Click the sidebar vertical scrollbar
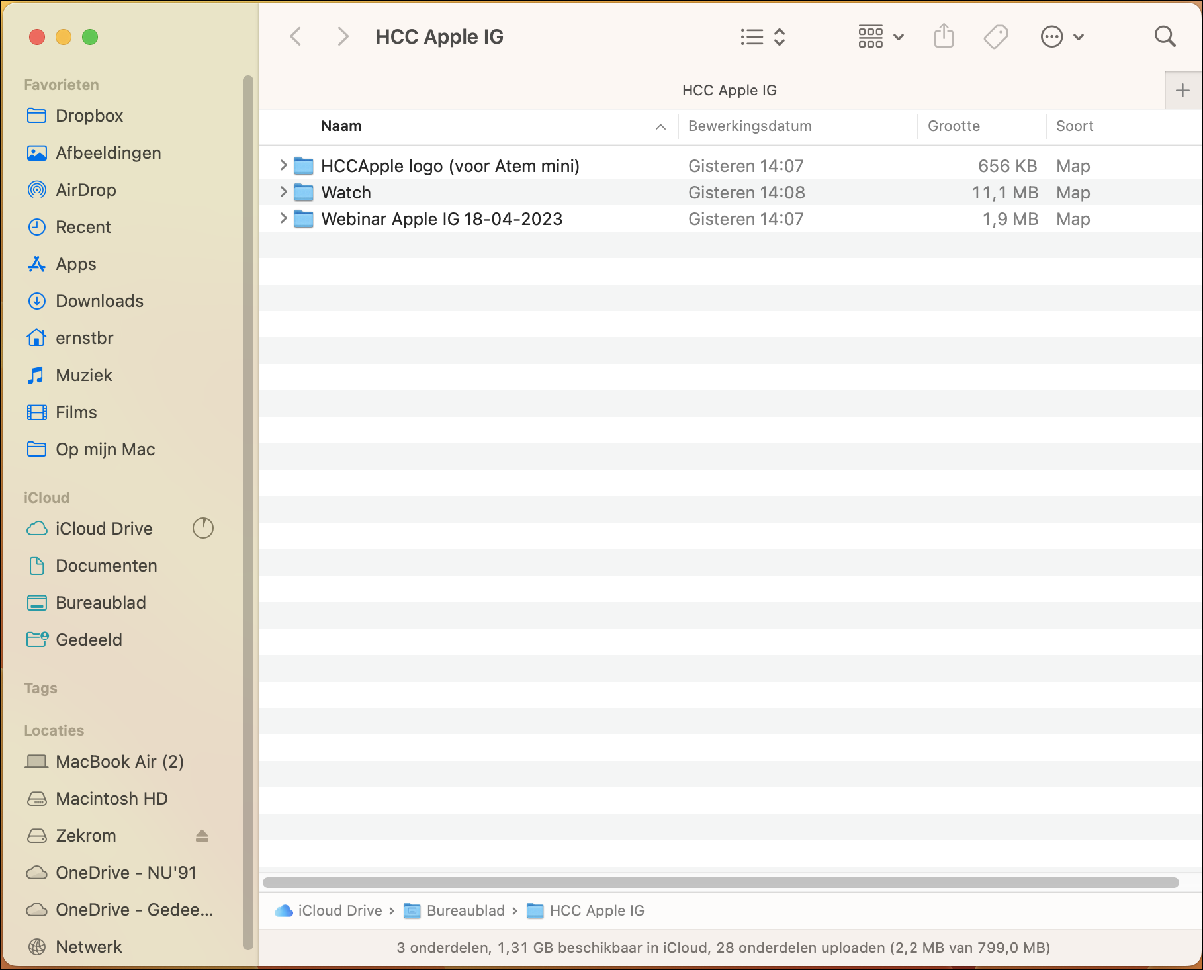This screenshot has height=970, width=1203. [x=248, y=513]
